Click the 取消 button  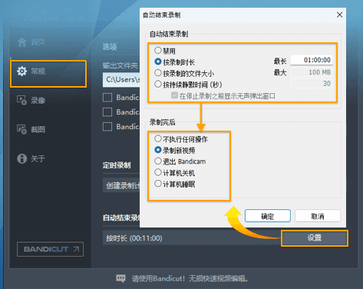point(318,216)
